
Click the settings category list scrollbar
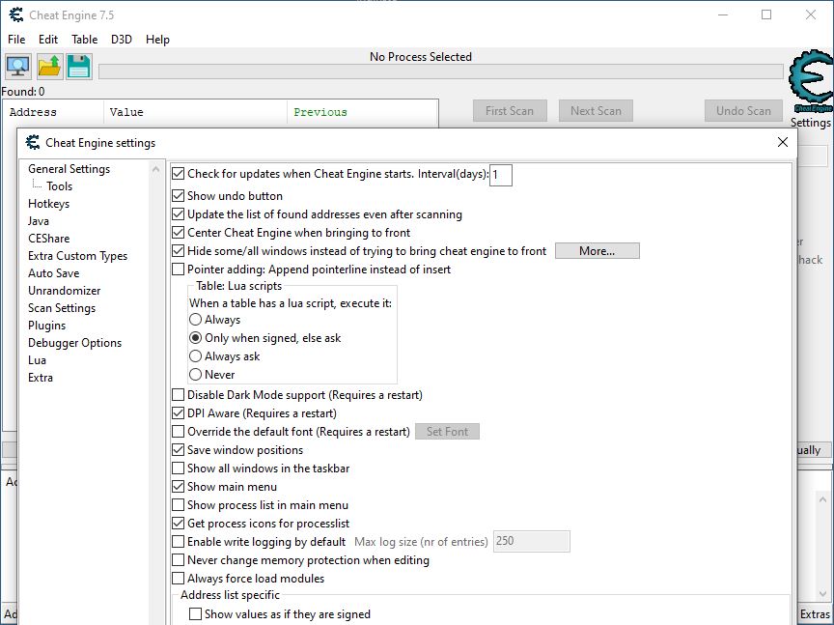pyautogui.click(x=156, y=290)
